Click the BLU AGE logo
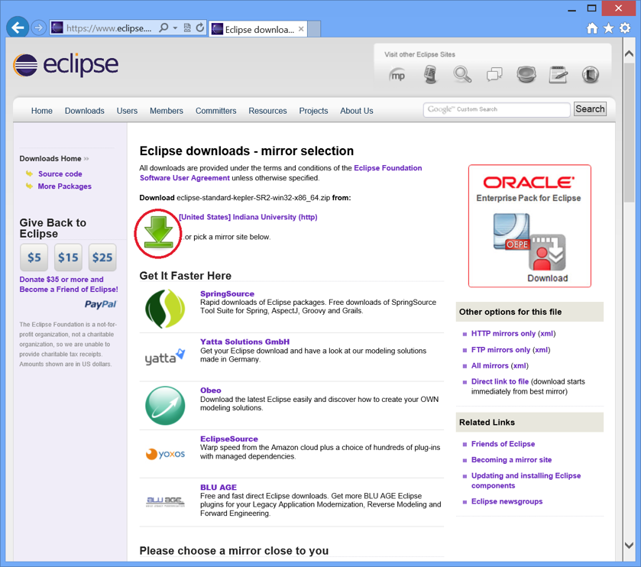The width and height of the screenshot is (641, 567). pyautogui.click(x=165, y=501)
